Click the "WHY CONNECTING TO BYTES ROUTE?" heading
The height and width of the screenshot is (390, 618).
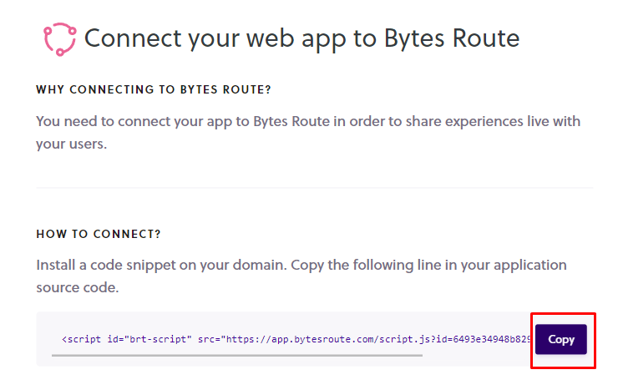pyautogui.click(x=154, y=90)
